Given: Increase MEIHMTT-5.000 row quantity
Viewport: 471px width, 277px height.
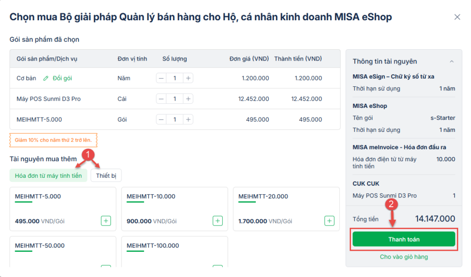Looking at the screenshot, I should pos(188,119).
